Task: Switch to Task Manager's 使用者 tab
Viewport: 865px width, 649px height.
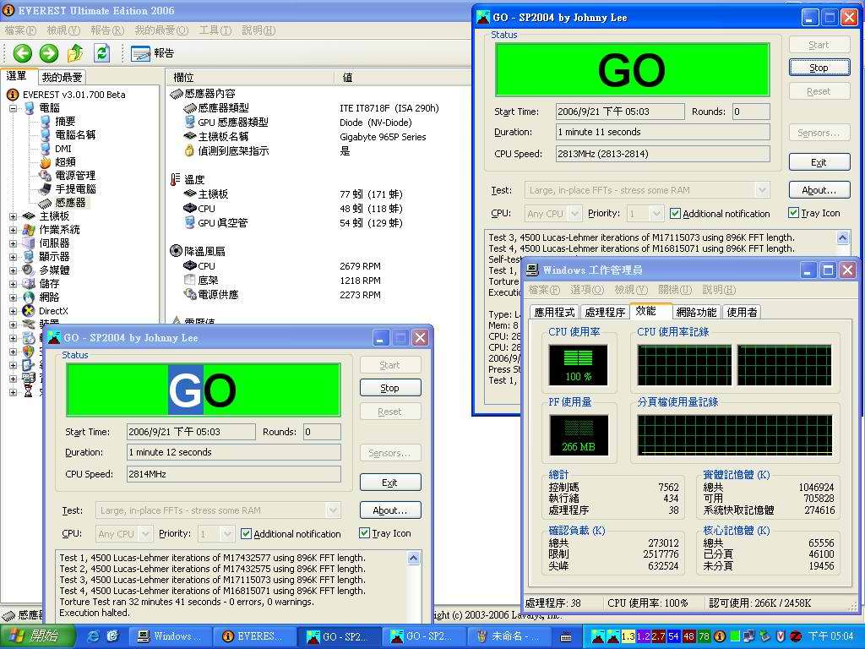Action: (x=742, y=312)
